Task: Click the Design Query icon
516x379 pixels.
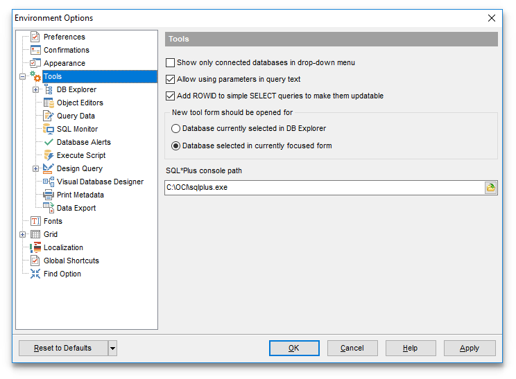Action: (49, 168)
